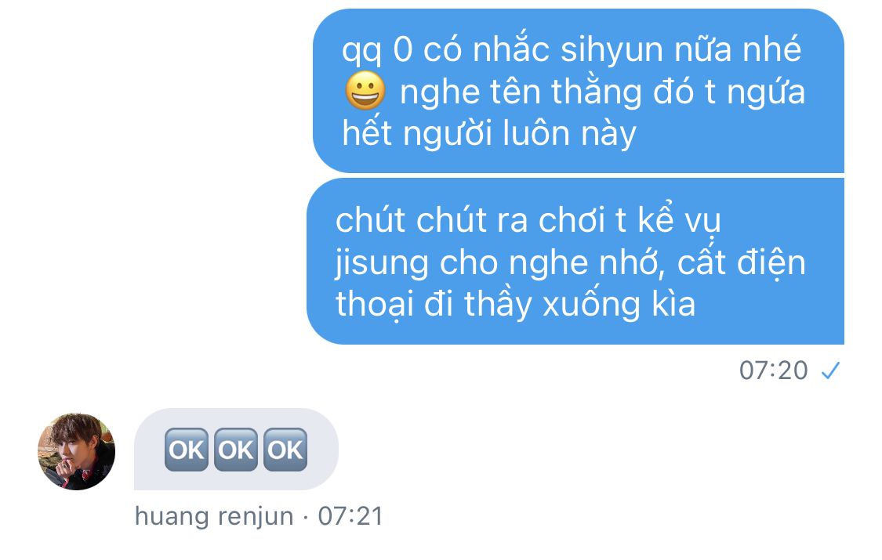Viewport: 882px width, 560px height.
Task: Click the last OK emoji in reply
Action: tap(285, 450)
